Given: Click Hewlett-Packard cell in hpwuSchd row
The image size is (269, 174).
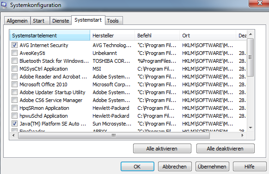Looking at the screenshot, I should tap(111, 116).
